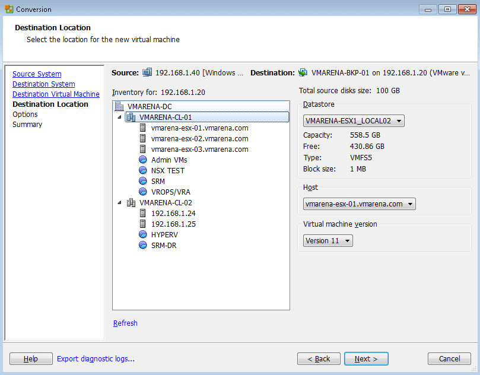This screenshot has height=375, width=480.
Task: Click the VROPS/VRA resource pool icon
Action: coord(142,192)
